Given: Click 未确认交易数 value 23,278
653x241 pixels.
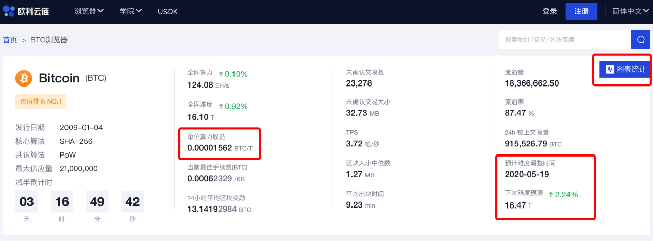Looking at the screenshot, I should tap(359, 83).
